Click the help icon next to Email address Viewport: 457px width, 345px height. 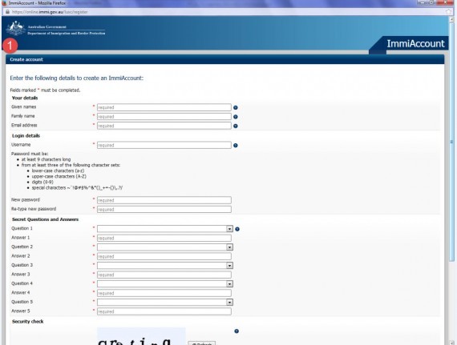pos(236,126)
